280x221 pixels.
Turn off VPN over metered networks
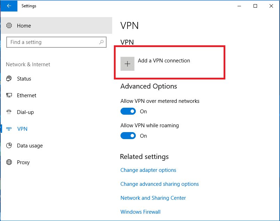[128, 112]
